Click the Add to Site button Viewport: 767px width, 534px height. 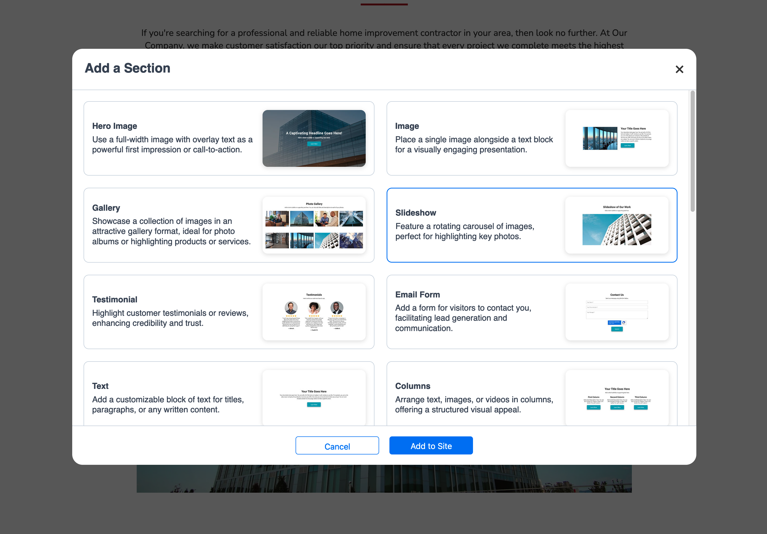[x=431, y=446]
